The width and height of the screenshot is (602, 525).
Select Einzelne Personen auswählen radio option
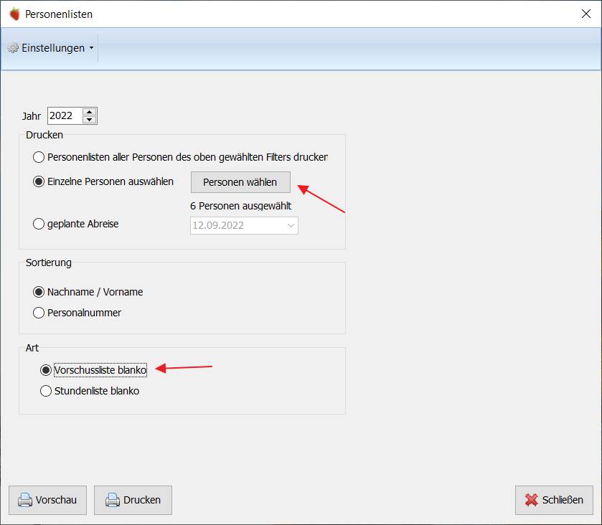(39, 181)
